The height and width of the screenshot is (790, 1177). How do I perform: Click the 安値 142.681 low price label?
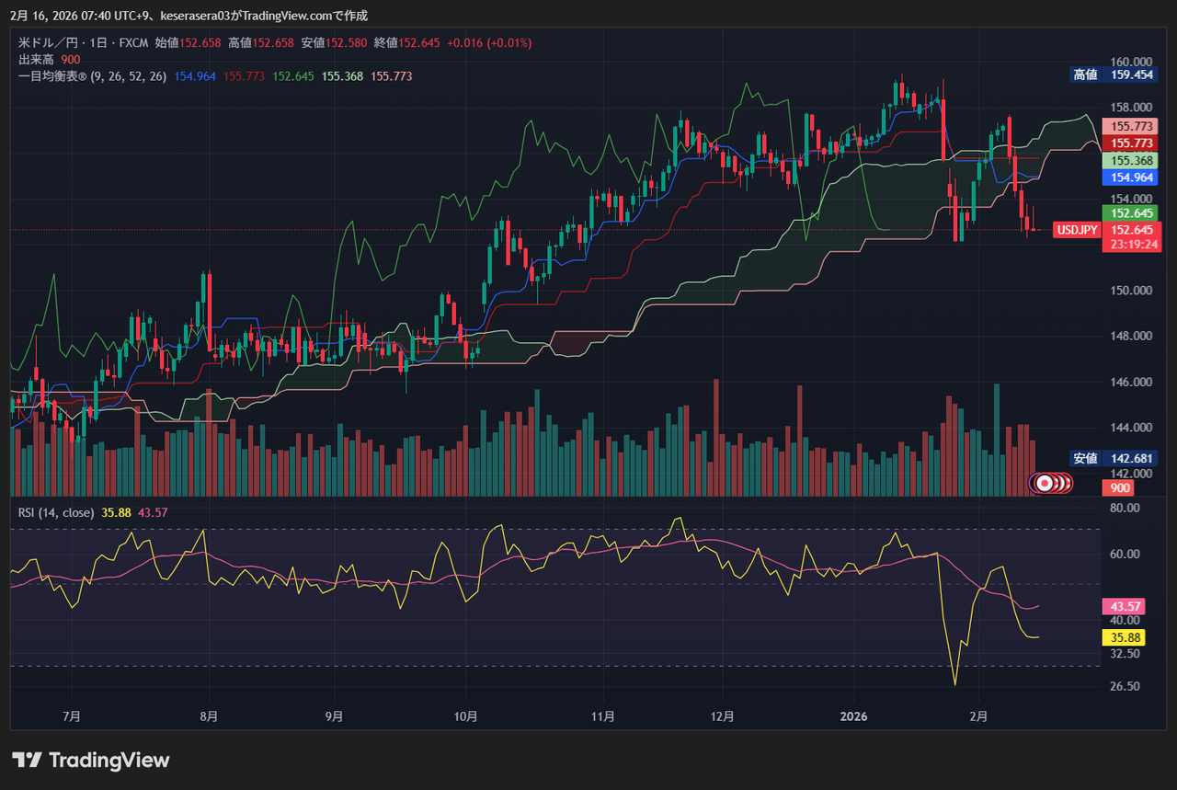pyautogui.click(x=1114, y=458)
